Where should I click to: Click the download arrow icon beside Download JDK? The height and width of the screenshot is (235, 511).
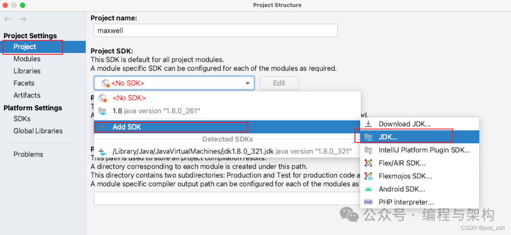(x=368, y=124)
